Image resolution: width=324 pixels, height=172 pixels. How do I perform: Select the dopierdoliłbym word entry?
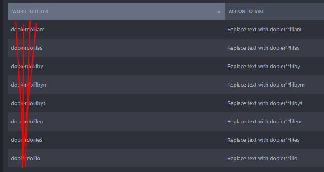pos(29,85)
